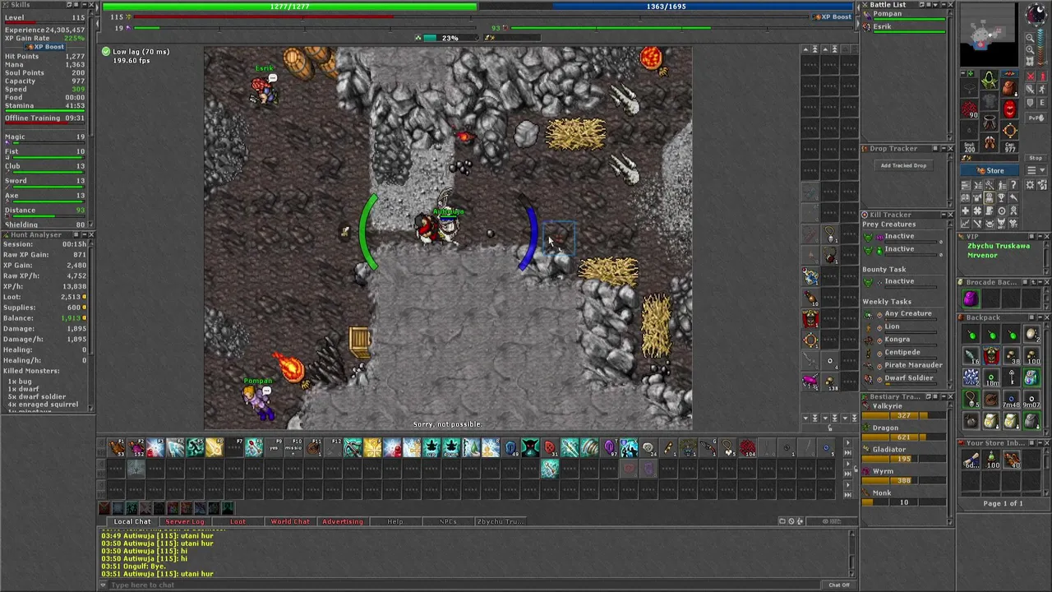Toggle PvP mode button
1052x592 pixels.
(x=1036, y=118)
